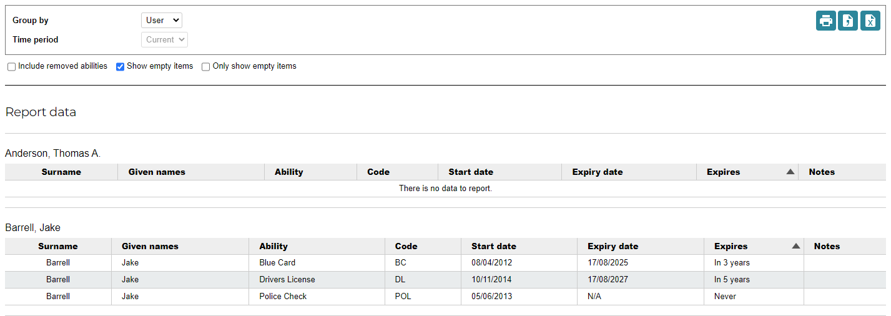Sort Barrell table by Expiry date
Viewport: 891px width, 316px height.
click(x=613, y=246)
